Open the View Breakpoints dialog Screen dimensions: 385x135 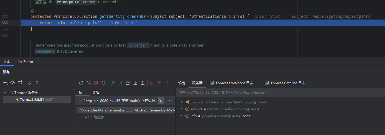click(152, 83)
